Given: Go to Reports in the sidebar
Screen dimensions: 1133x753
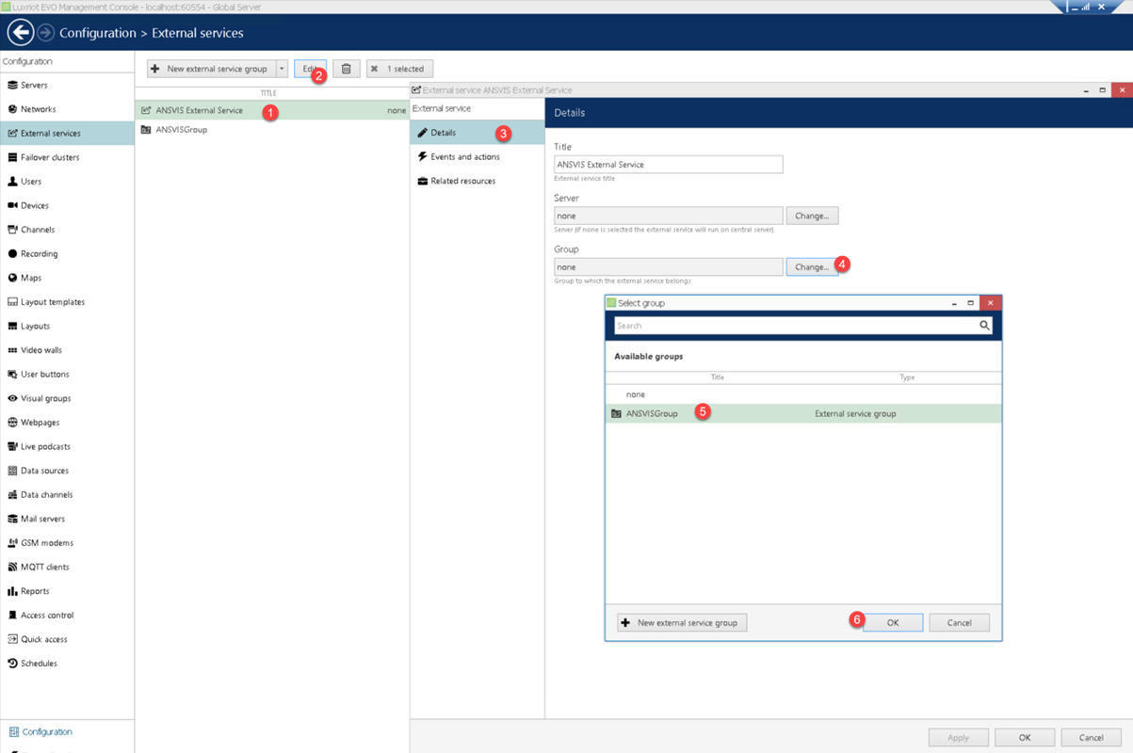Looking at the screenshot, I should pyautogui.click(x=35, y=591).
